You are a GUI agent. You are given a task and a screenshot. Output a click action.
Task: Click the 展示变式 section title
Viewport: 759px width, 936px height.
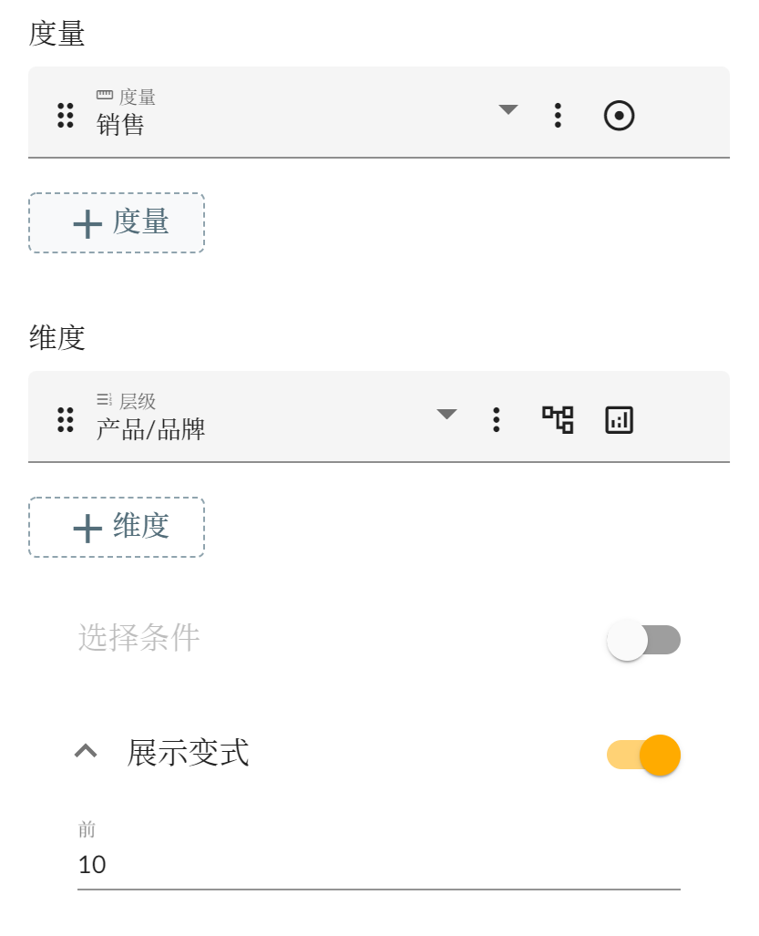point(188,753)
